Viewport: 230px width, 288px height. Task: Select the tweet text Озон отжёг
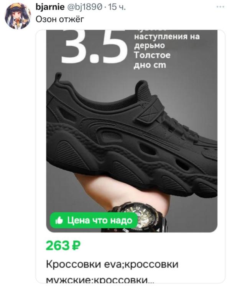pos(60,19)
